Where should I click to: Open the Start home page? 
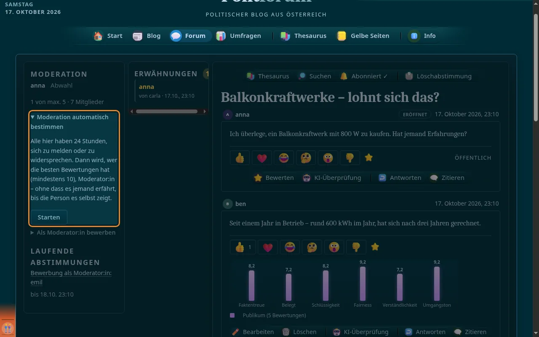tap(108, 36)
